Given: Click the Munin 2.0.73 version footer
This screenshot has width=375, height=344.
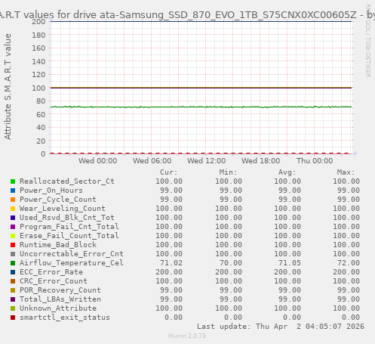Looking at the screenshot, I should click(x=187, y=336).
